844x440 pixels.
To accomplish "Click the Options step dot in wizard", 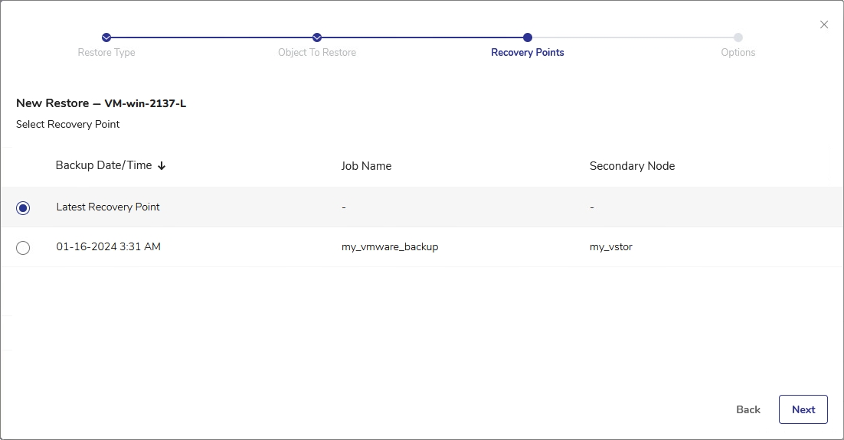I will (x=738, y=37).
